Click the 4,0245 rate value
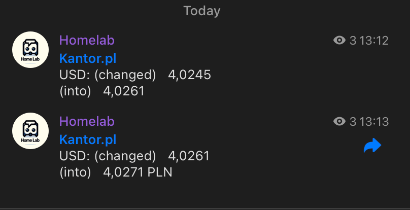The height and width of the screenshot is (210, 410). (x=189, y=75)
